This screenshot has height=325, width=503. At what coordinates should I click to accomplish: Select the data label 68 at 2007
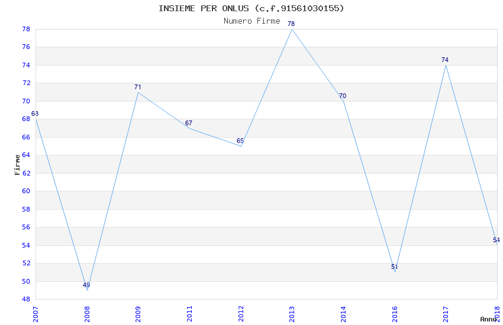[35, 113]
